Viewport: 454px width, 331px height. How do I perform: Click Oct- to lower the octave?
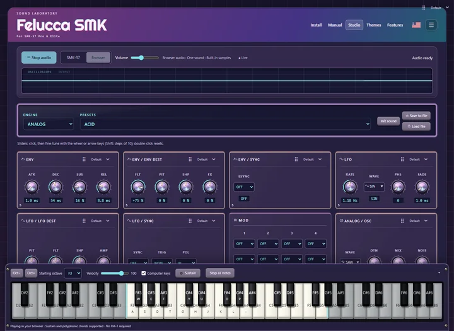tap(16, 273)
